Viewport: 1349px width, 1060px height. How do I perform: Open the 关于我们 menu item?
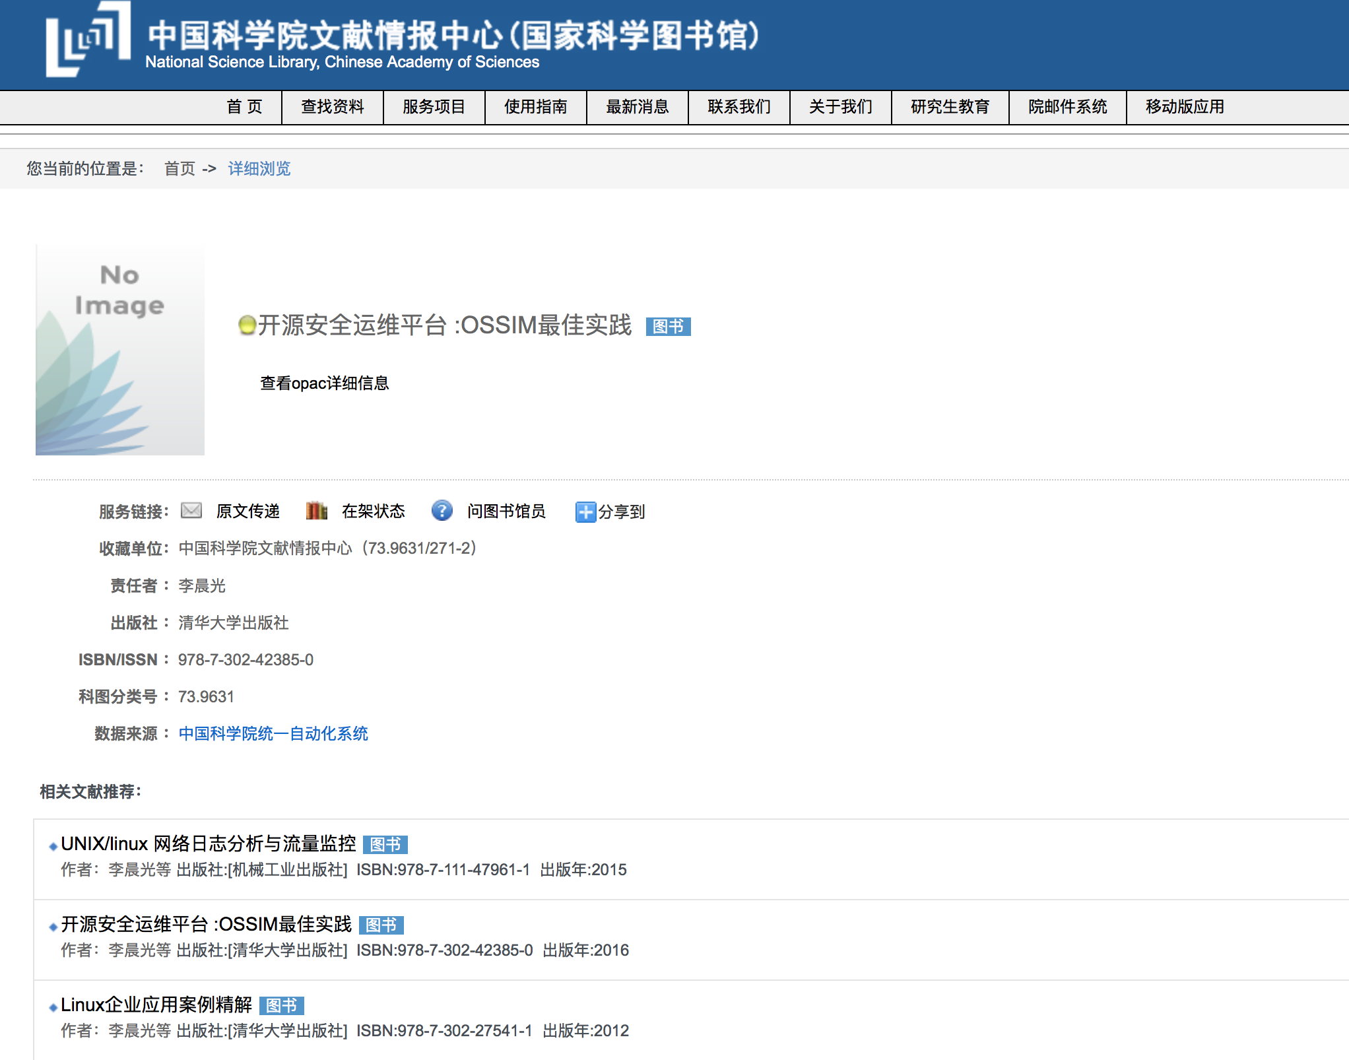841,107
